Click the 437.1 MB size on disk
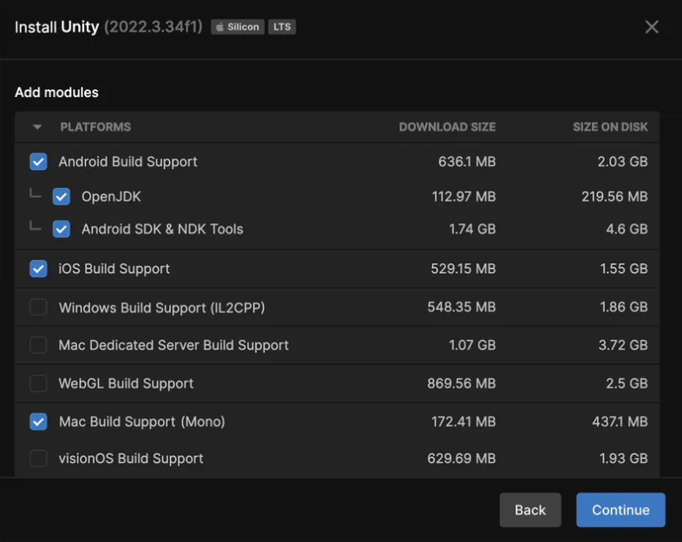This screenshot has width=682, height=542. tap(620, 421)
